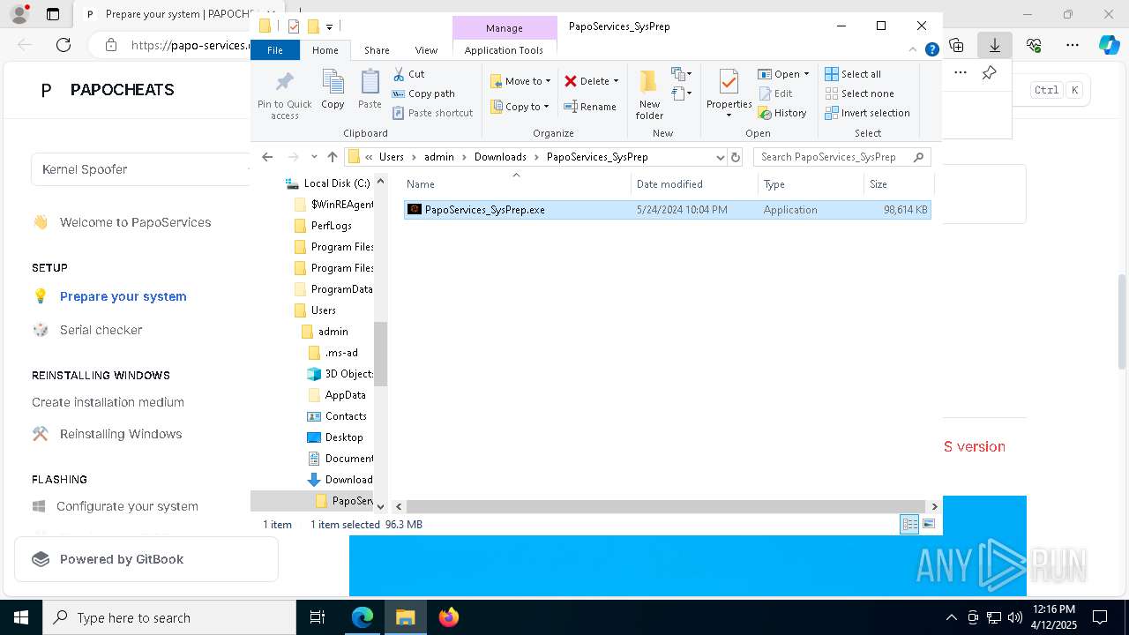Click the Manage contextual tab

tap(505, 28)
